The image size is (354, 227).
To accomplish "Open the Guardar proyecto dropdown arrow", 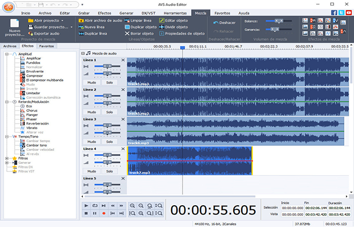I will [72, 27].
